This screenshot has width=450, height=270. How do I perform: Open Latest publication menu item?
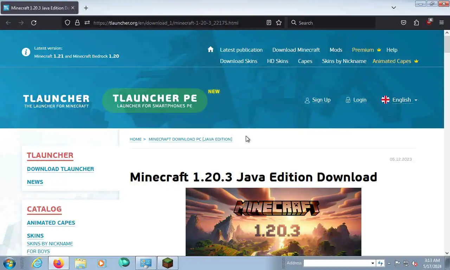241,50
